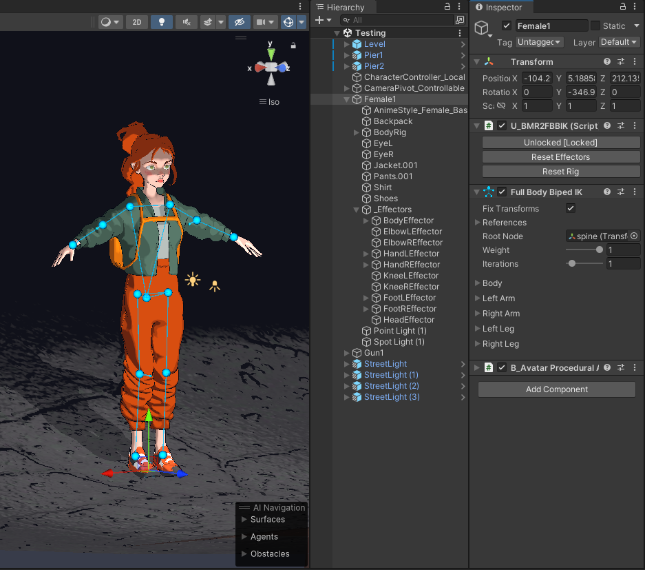Open help for U_BMR2FBBIK script component
The height and width of the screenshot is (570, 645).
[607, 126]
